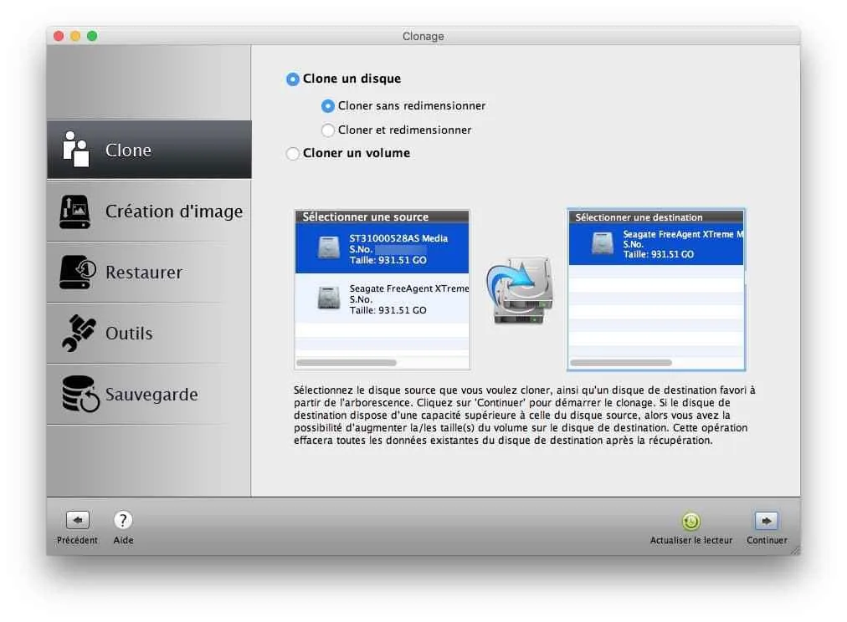
Task: Select the Seagate FreeAgent destination disk entry
Action: [x=656, y=243]
